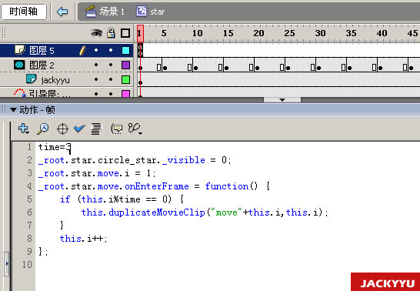Click the Insert target path crosshair icon

pos(62,129)
